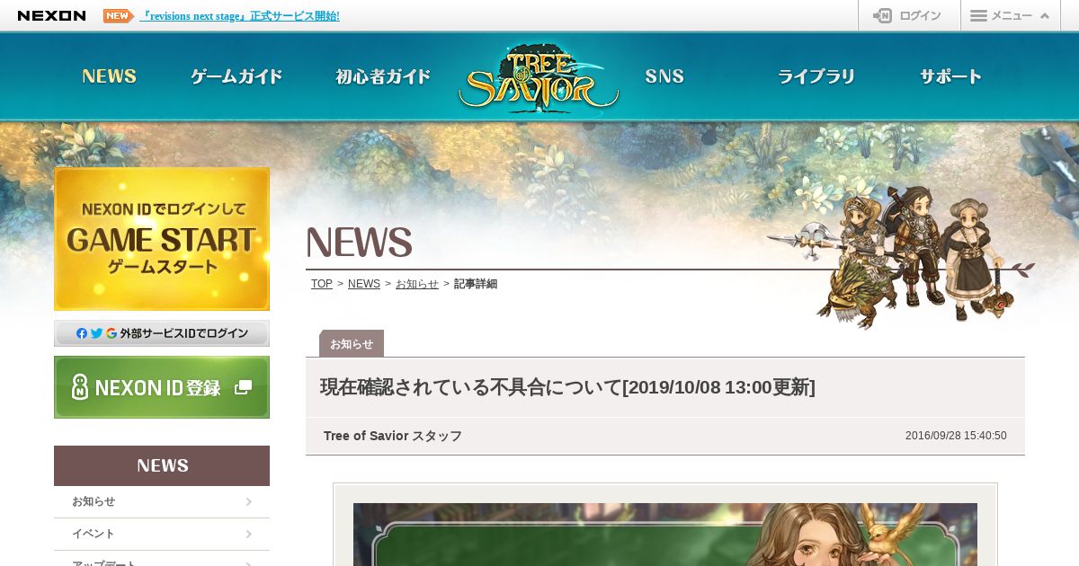Open the ゲームガイド navigation menu
Image resolution: width=1079 pixels, height=566 pixels.
click(x=237, y=76)
